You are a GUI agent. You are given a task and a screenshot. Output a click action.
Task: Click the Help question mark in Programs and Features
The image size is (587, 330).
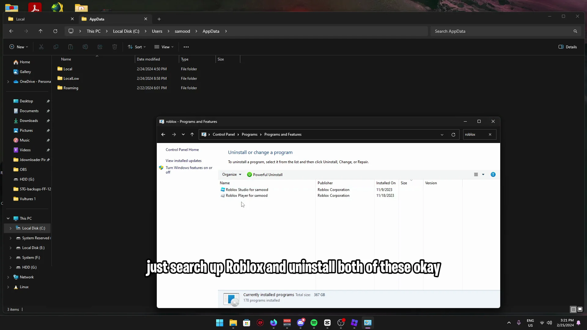pos(493,174)
